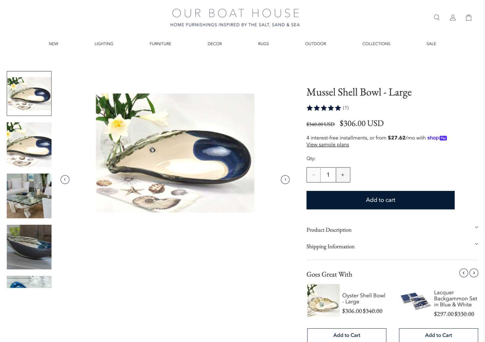Open the COLLECTIONS menu
Image resolution: width=485 pixels, height=342 pixels.
pyautogui.click(x=376, y=44)
